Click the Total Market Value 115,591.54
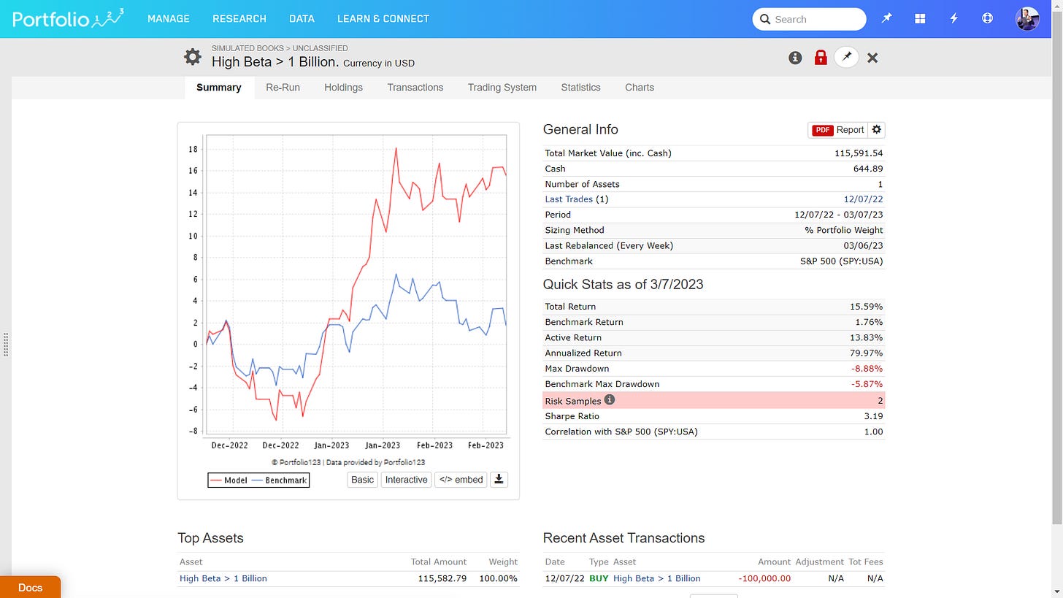1063x598 pixels. click(x=859, y=153)
